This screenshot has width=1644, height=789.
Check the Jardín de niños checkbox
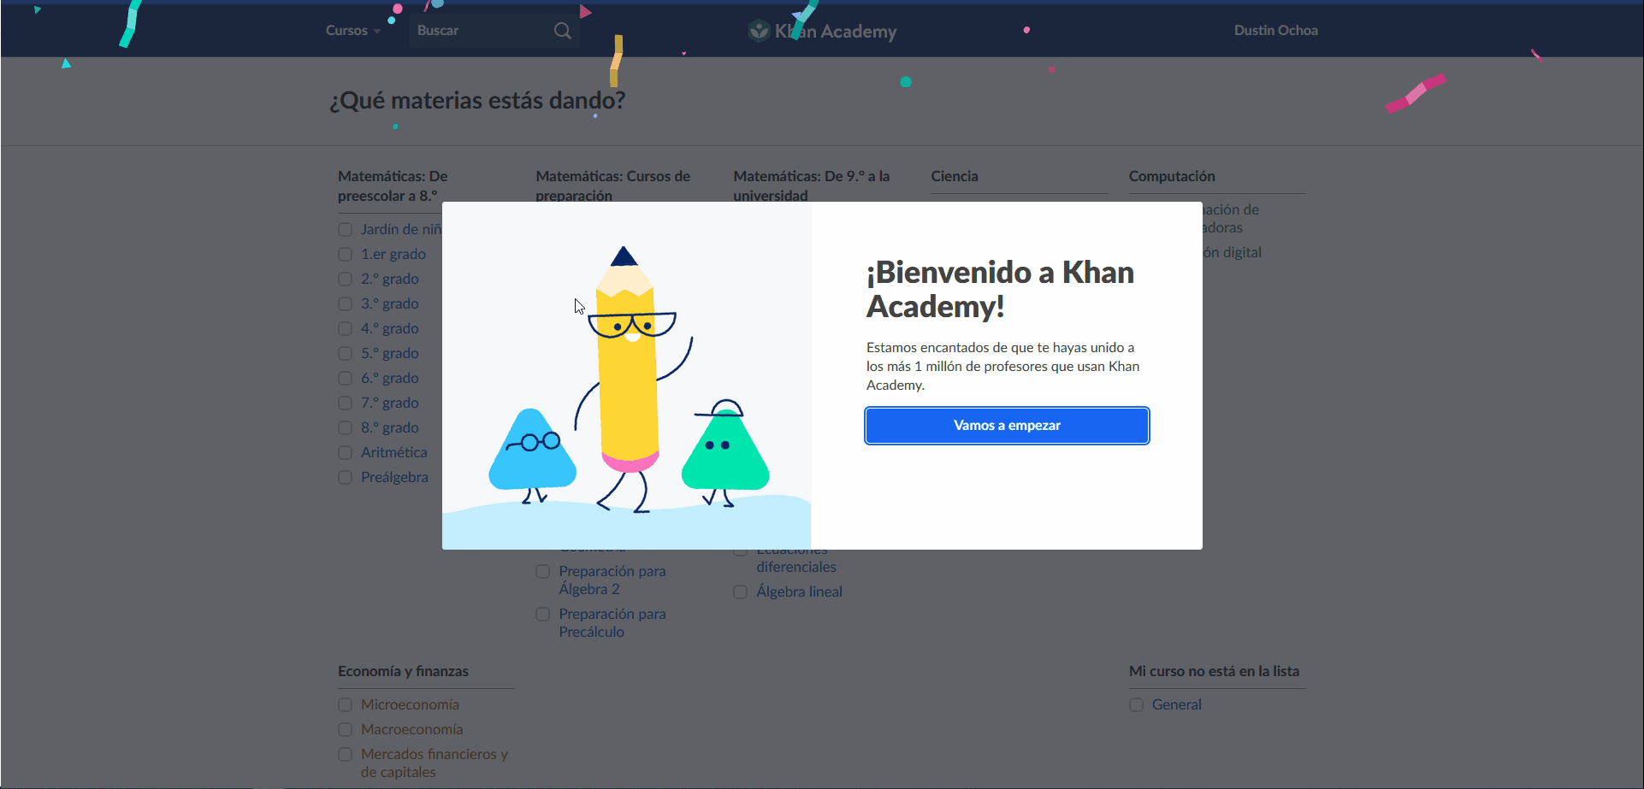coord(346,230)
